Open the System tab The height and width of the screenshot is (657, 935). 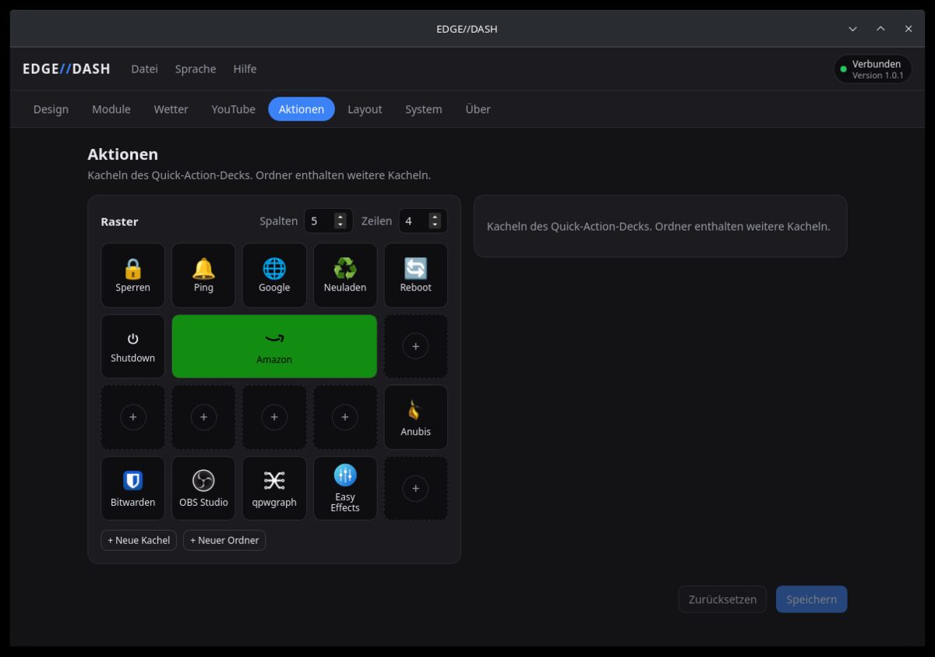click(424, 109)
